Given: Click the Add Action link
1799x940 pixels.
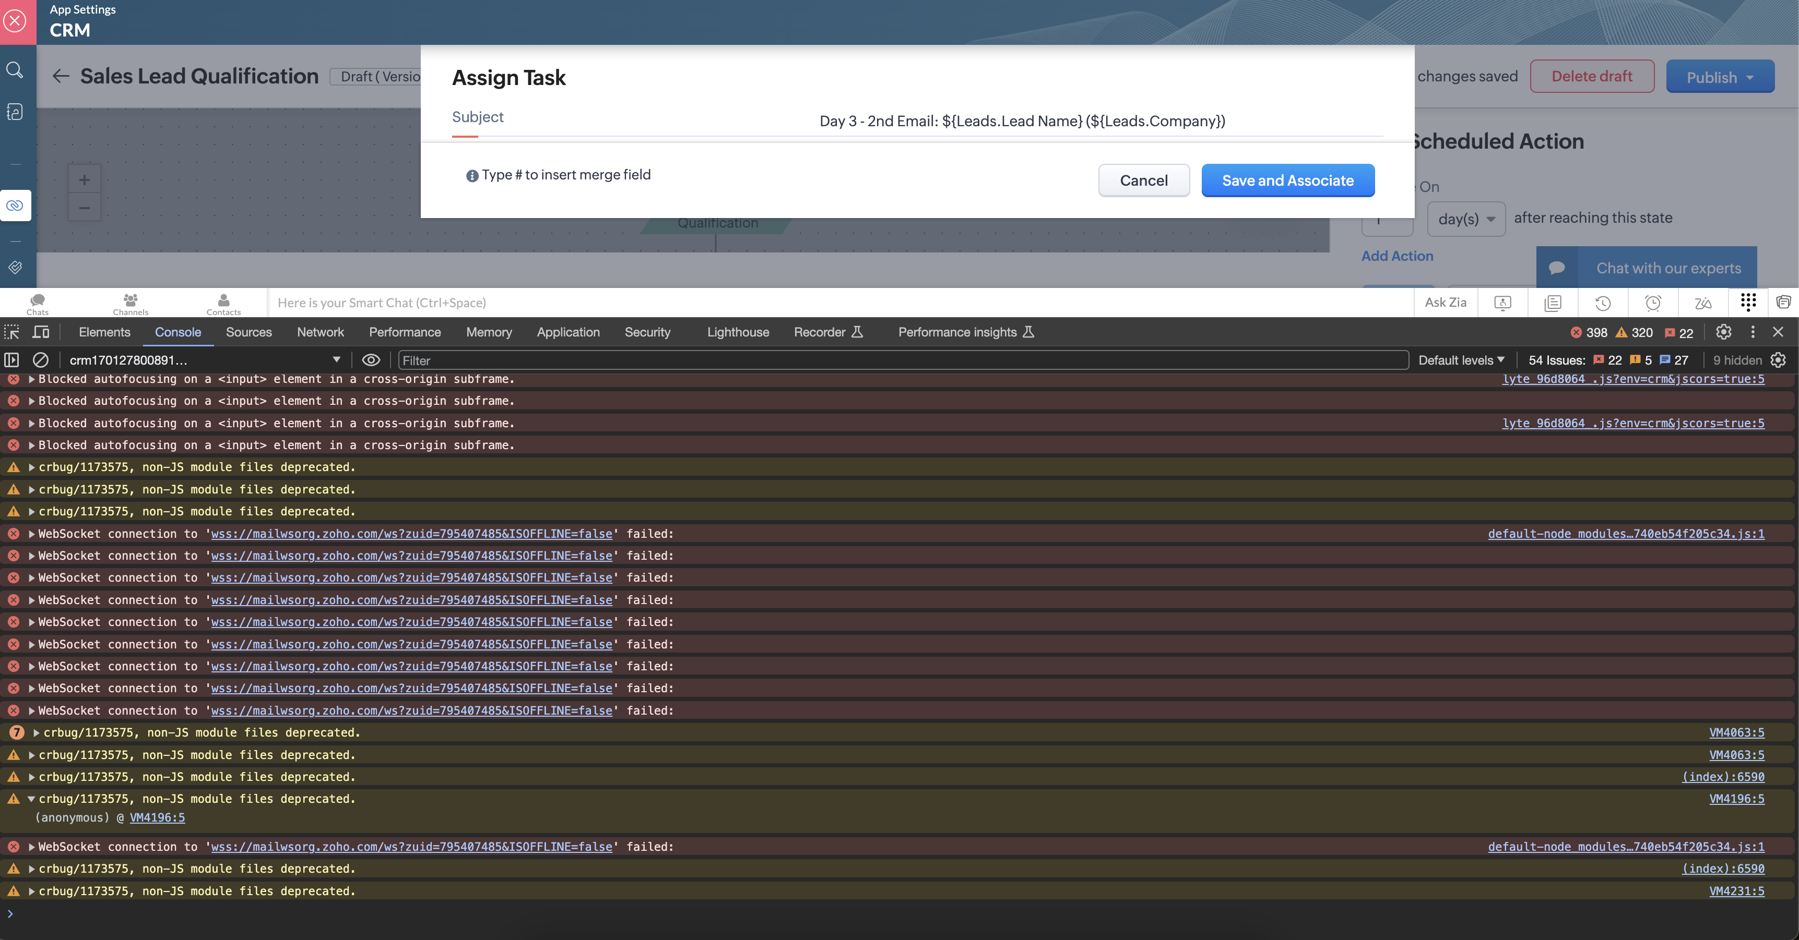Looking at the screenshot, I should pyautogui.click(x=1396, y=256).
